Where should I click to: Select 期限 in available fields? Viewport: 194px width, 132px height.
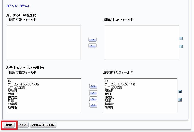[11, 101]
